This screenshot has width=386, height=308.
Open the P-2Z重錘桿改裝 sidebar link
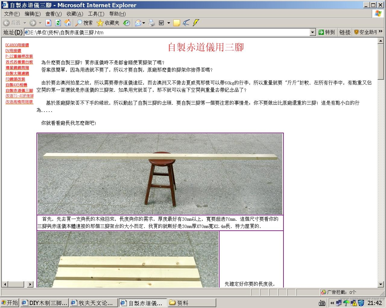pyautogui.click(x=19, y=57)
